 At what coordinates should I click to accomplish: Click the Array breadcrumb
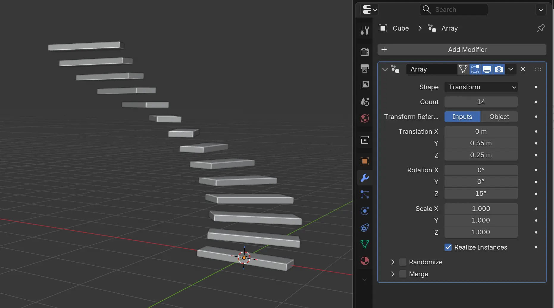[449, 28]
